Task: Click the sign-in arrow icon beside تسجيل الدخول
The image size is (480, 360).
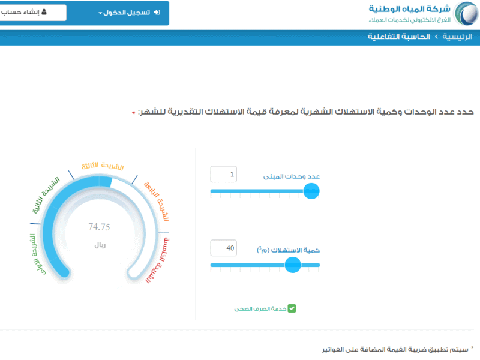Action: coord(157,12)
